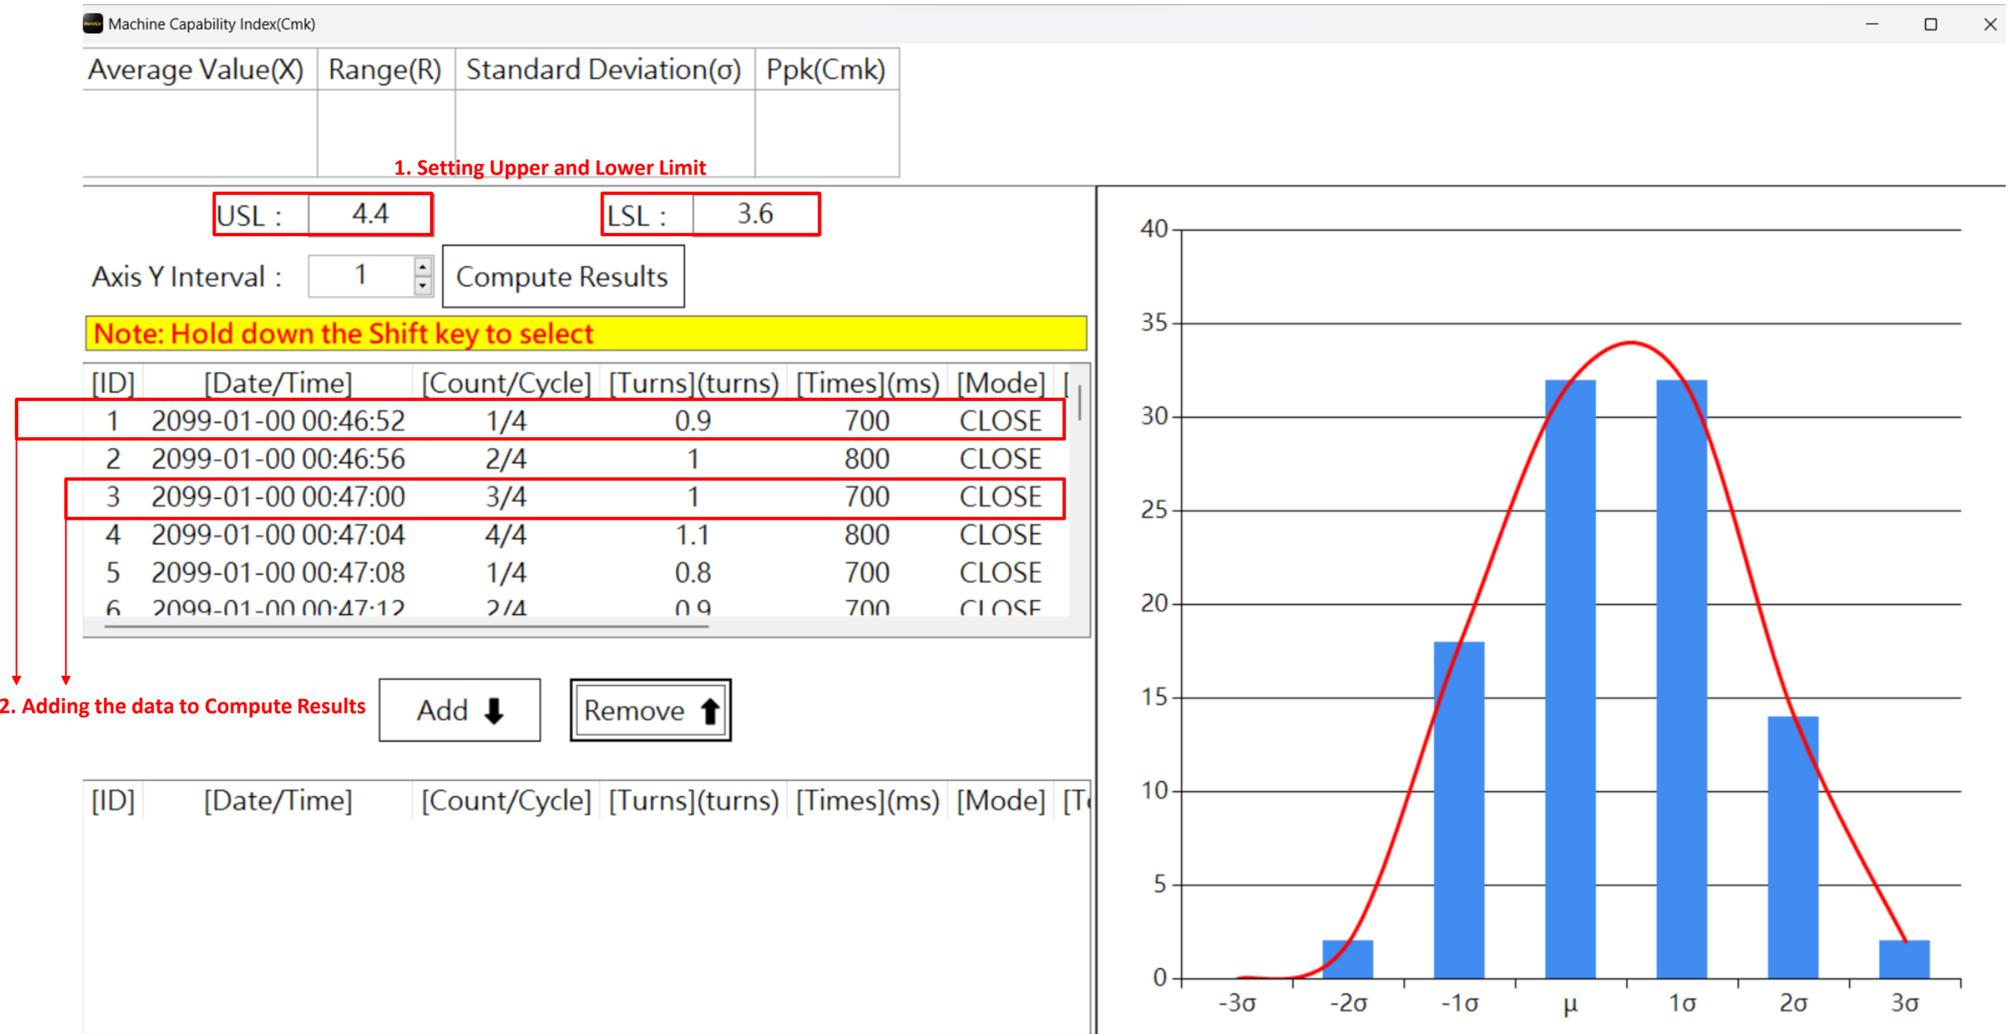
Task: Click the Axis Y Interval number field
Action: click(361, 276)
